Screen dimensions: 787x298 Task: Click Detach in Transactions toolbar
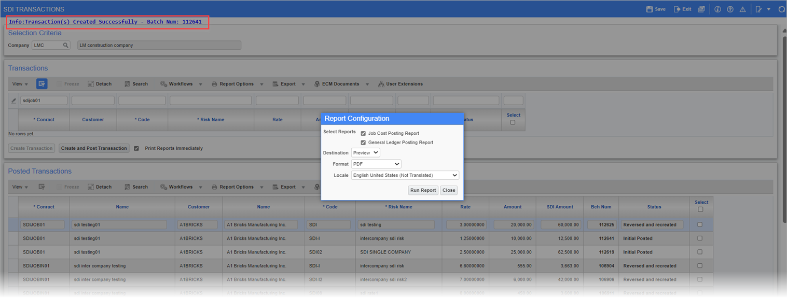(100, 84)
